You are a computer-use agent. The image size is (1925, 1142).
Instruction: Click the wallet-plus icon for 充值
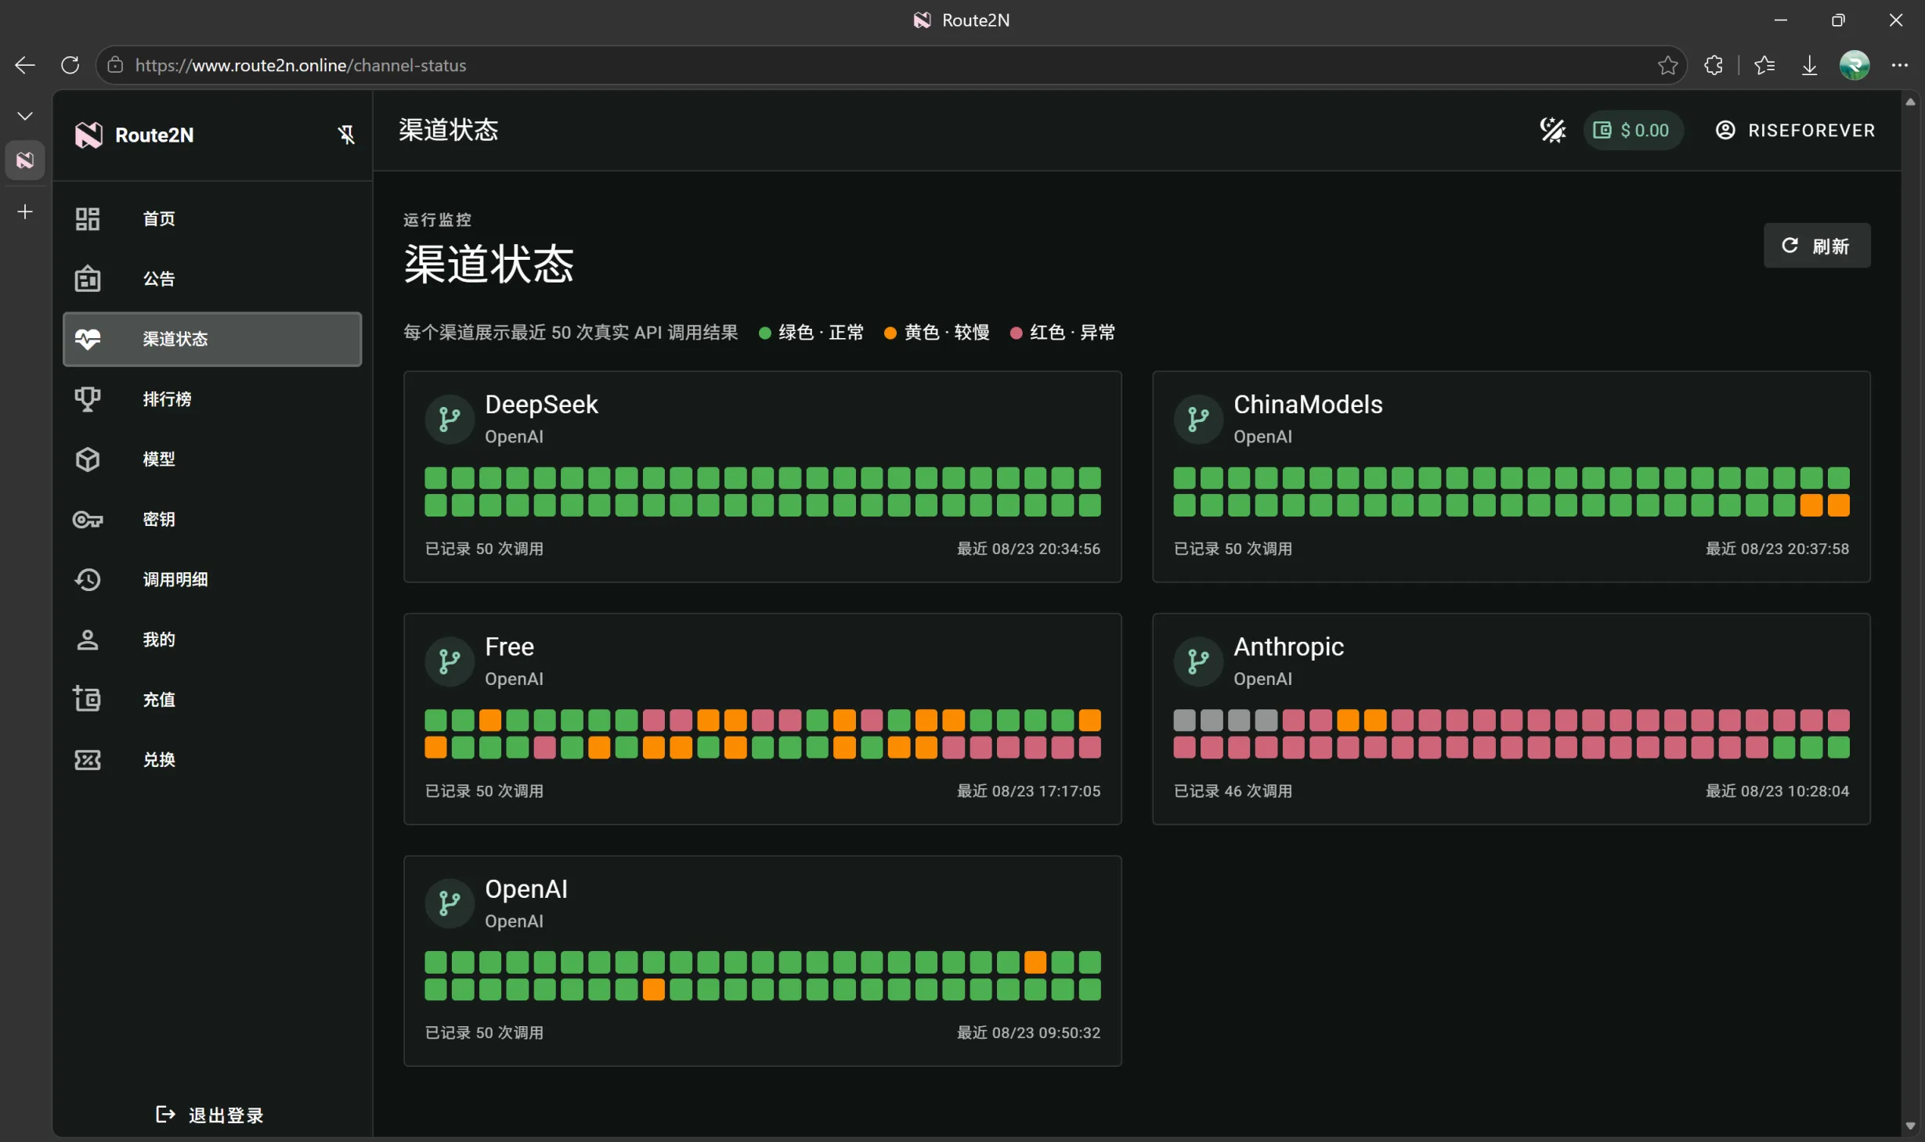pyautogui.click(x=88, y=699)
